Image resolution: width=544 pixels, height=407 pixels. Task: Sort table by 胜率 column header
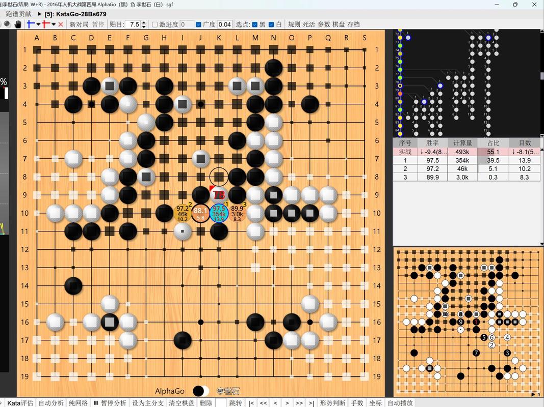(432, 143)
